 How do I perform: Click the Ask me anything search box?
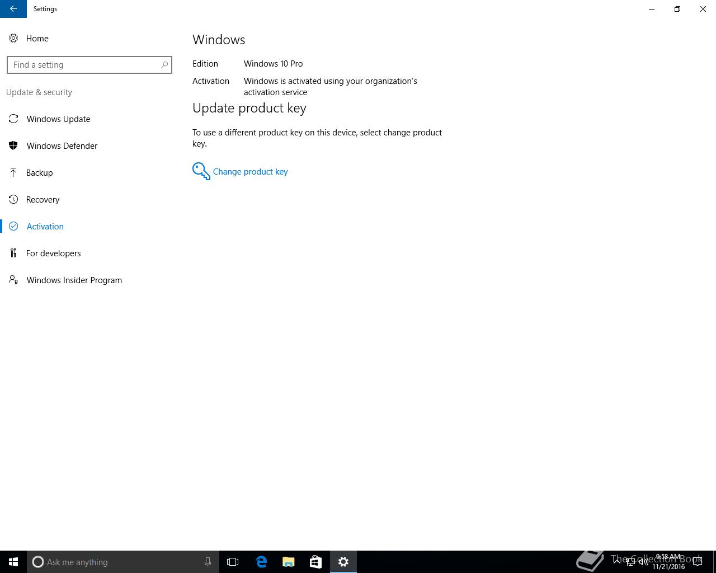(x=123, y=562)
